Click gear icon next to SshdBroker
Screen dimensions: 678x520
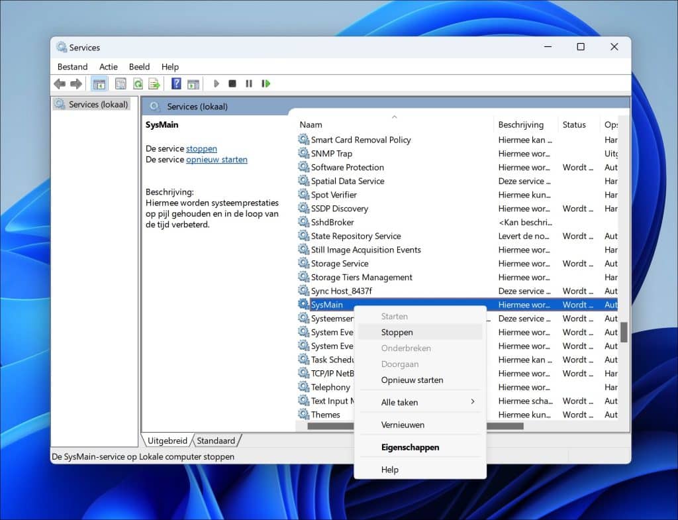pyautogui.click(x=303, y=222)
